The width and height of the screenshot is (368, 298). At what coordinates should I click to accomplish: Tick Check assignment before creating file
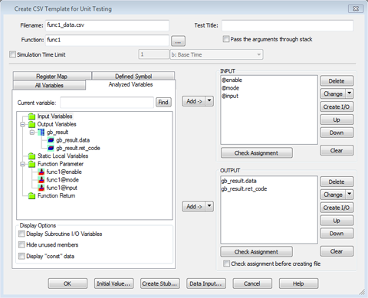tap(226, 264)
